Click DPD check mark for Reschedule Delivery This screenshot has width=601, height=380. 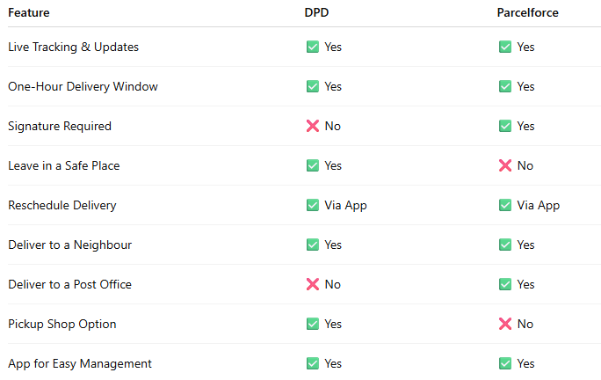[312, 205]
